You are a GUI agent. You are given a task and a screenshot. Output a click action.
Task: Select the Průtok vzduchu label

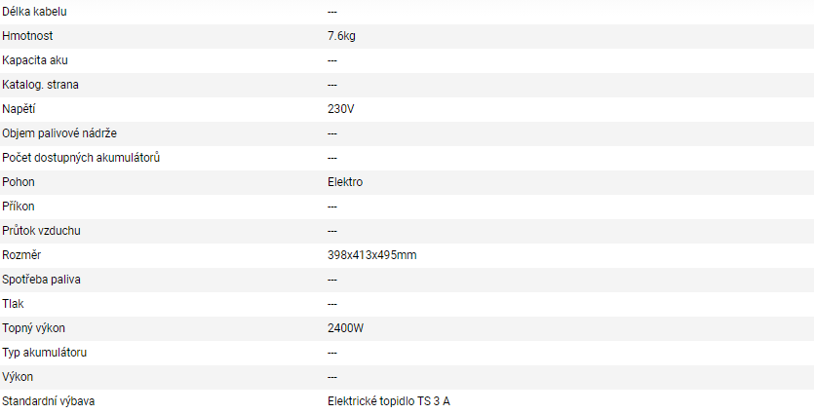pyautogui.click(x=41, y=231)
